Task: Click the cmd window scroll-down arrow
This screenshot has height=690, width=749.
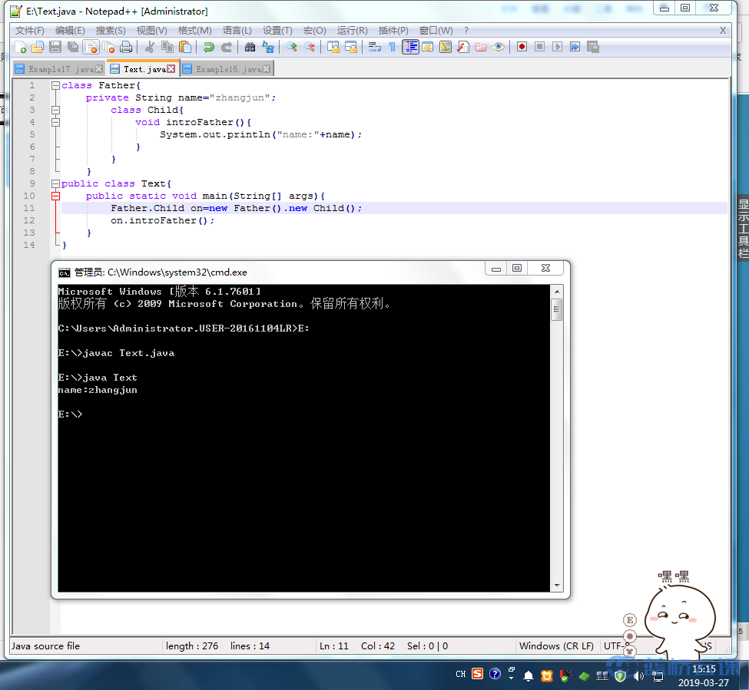Action: pos(557,586)
